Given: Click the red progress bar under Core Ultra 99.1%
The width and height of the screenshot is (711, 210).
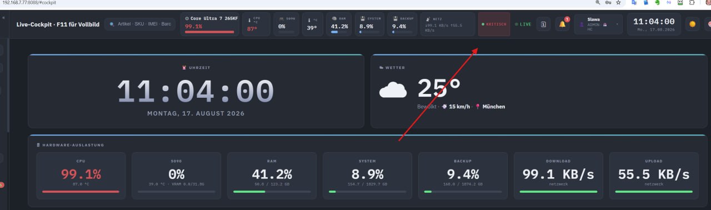Looking at the screenshot, I should (209, 32).
